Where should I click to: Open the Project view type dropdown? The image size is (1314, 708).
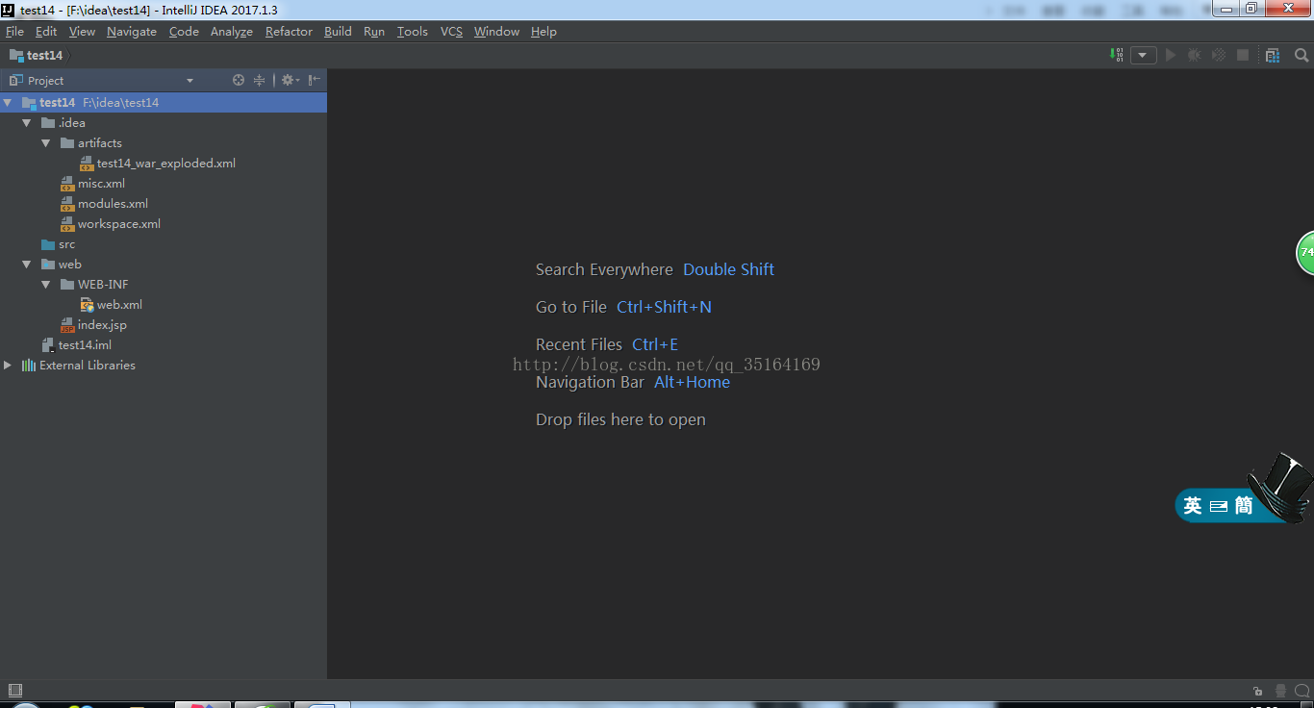tap(190, 81)
